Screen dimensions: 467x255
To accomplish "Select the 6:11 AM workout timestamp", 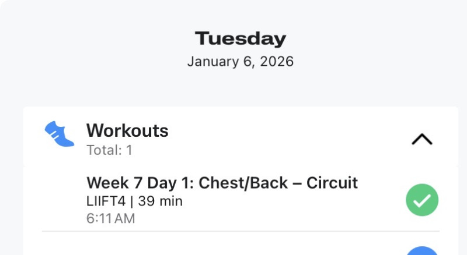I will (x=111, y=218).
